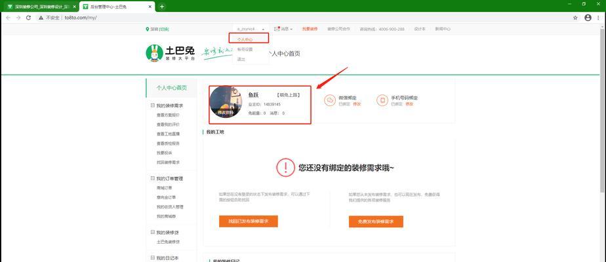Click the profile avatar 修改资料 photo

pyautogui.click(x=226, y=102)
